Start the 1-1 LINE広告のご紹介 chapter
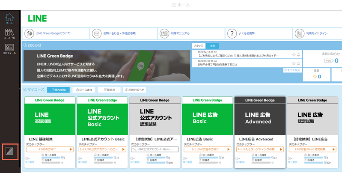This screenshot has height=173, width=342. 208,149
